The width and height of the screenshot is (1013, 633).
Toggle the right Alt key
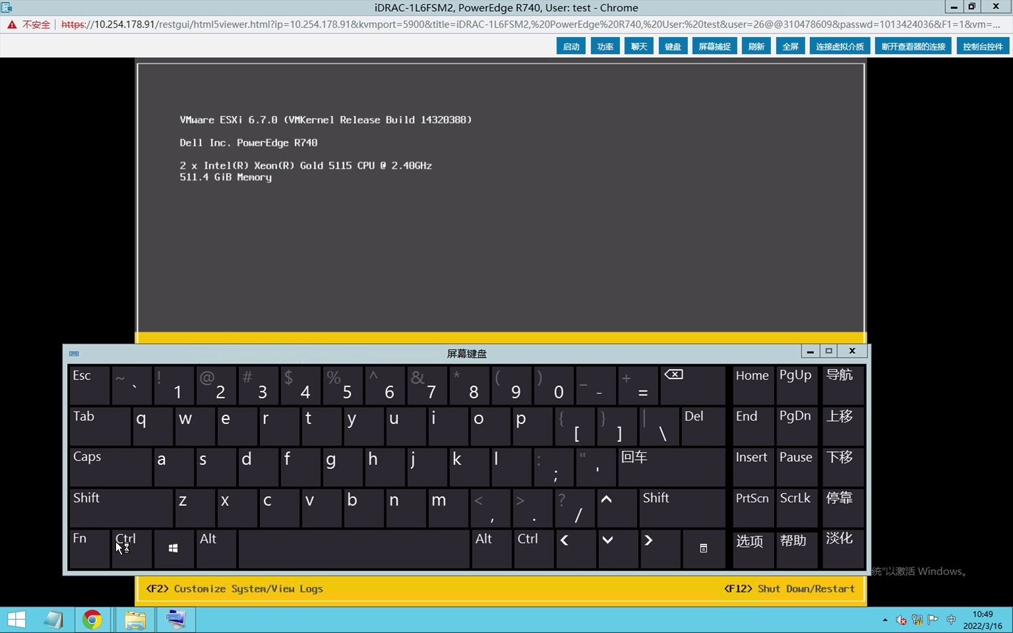click(x=491, y=549)
